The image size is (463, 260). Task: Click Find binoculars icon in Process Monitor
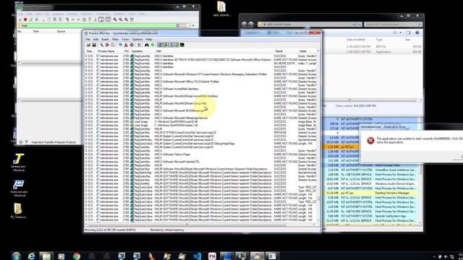(146, 45)
